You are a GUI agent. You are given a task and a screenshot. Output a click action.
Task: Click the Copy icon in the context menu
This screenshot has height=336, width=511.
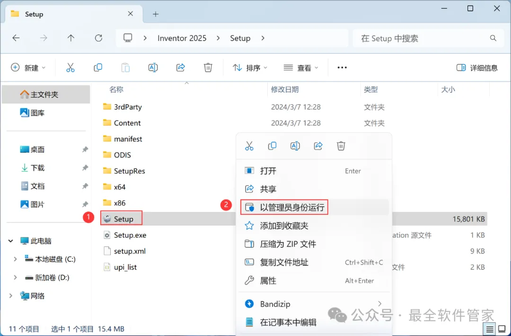pyautogui.click(x=272, y=146)
